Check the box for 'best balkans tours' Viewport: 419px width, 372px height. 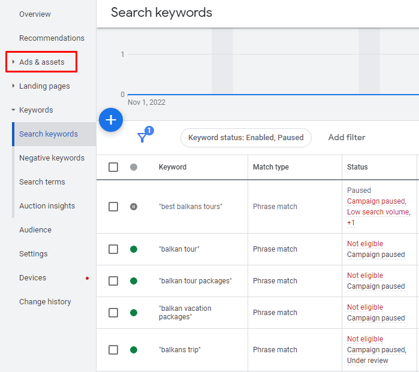(113, 207)
